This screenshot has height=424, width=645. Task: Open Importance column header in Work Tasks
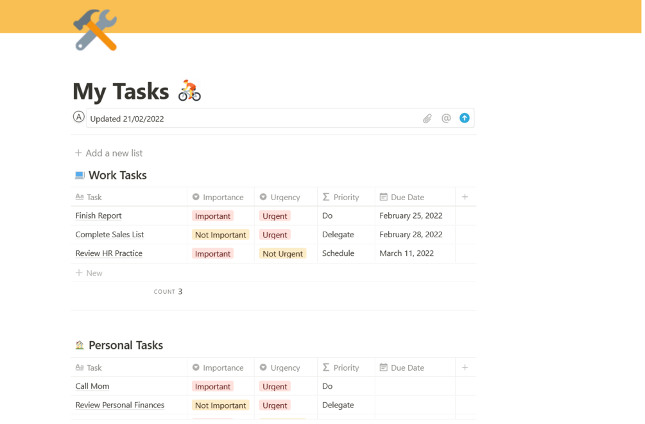click(222, 197)
